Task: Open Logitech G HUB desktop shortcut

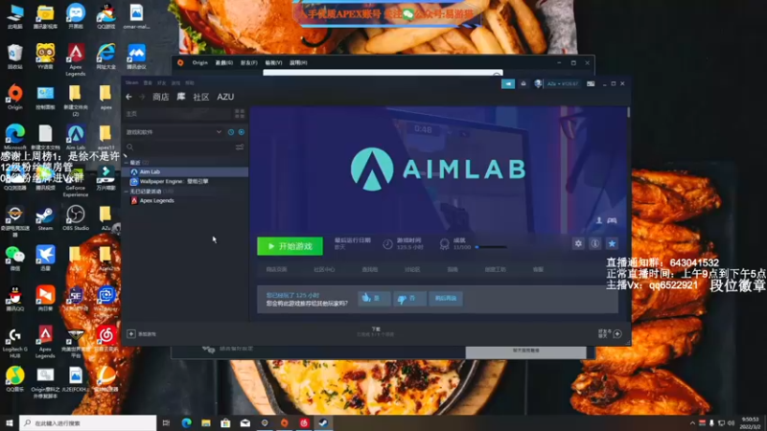Action: 14,342
